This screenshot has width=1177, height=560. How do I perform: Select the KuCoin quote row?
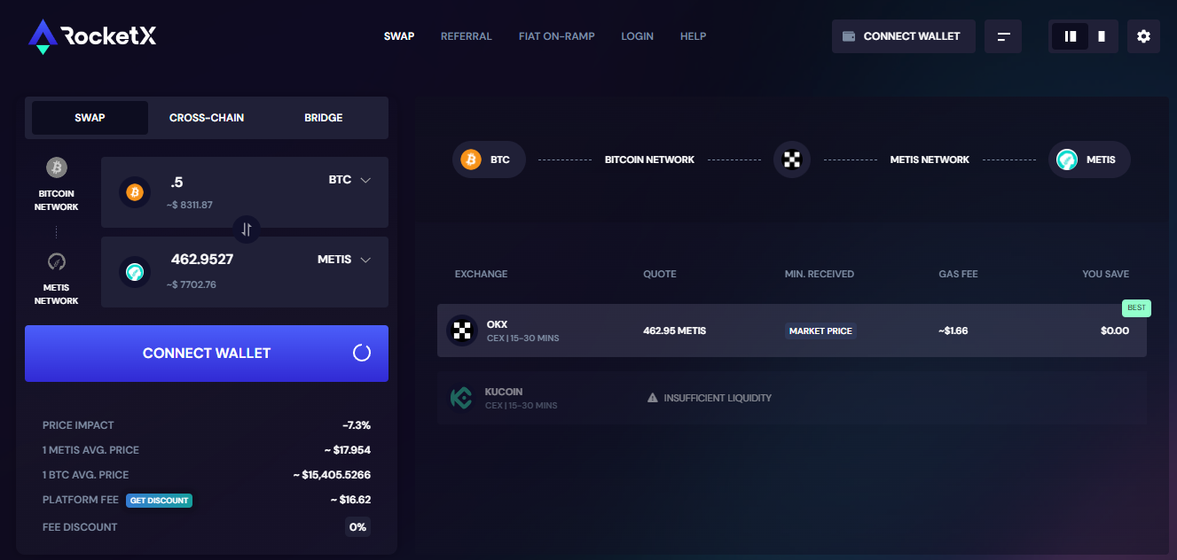click(792, 398)
